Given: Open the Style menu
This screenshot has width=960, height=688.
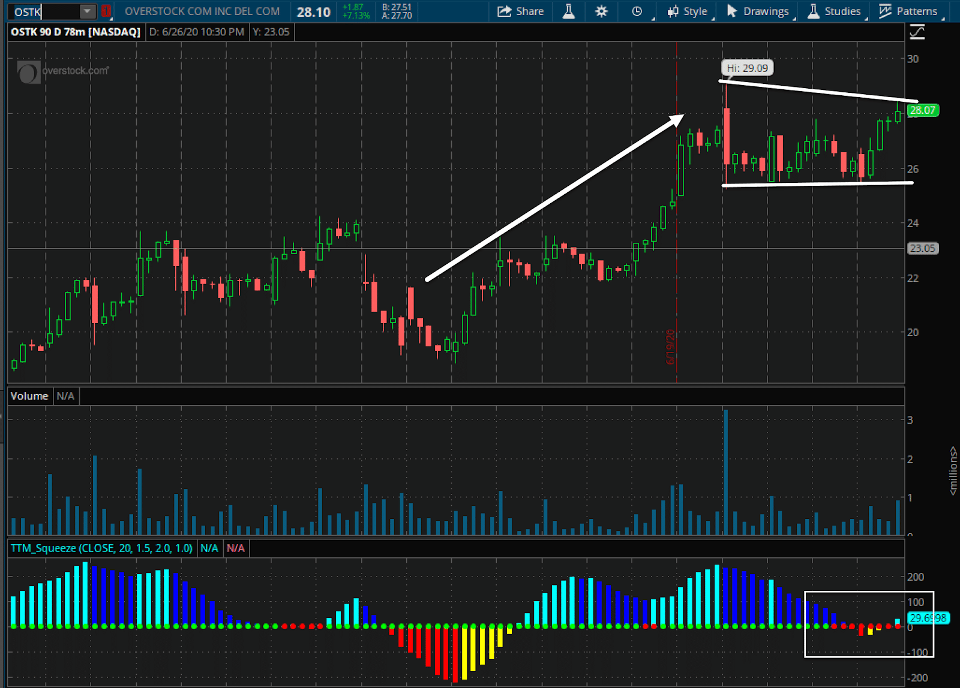Looking at the screenshot, I should (x=688, y=11).
